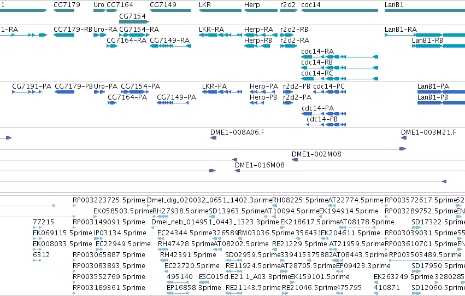This screenshot has height=296, width=465.
Task: Open the cdc14 gene feature
Action: click(339, 10)
